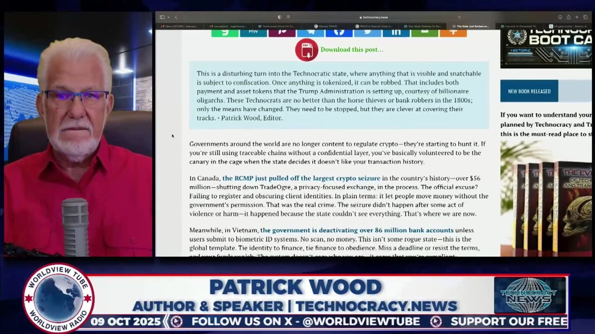Reload the page with the refresh icon

coord(459,17)
